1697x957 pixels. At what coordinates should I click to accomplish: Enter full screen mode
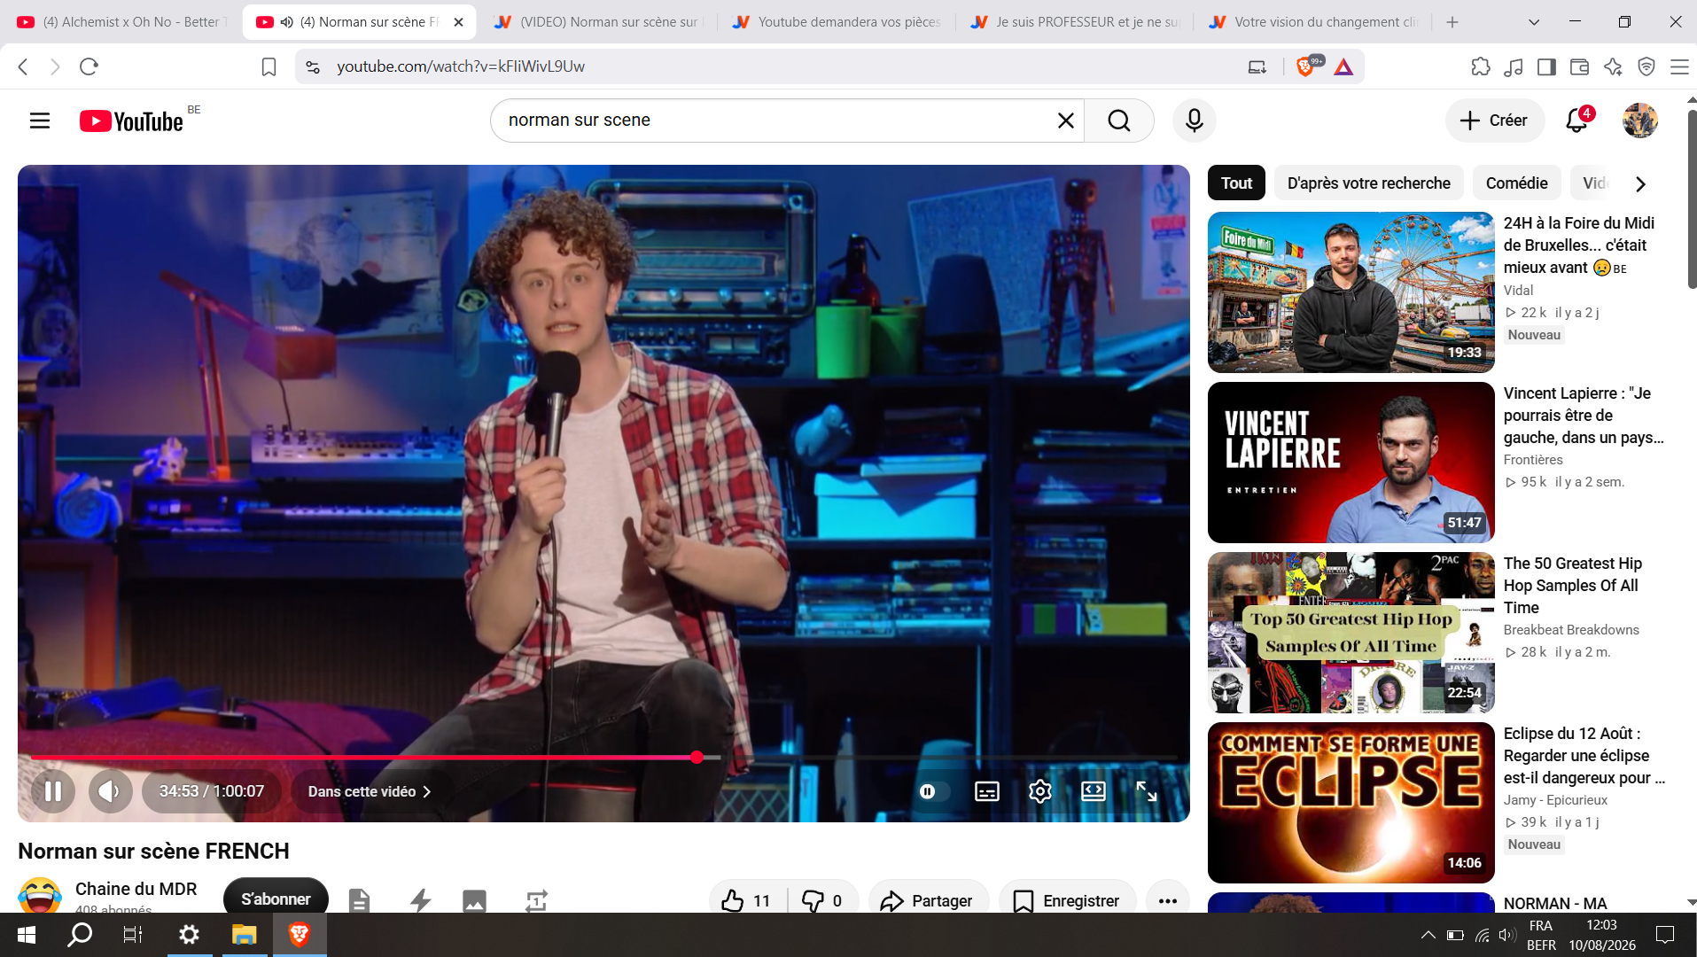pyautogui.click(x=1147, y=791)
